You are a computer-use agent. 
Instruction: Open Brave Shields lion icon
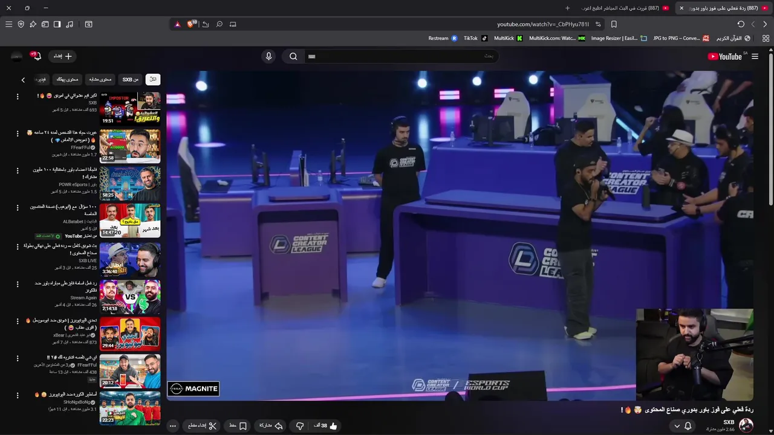point(192,24)
